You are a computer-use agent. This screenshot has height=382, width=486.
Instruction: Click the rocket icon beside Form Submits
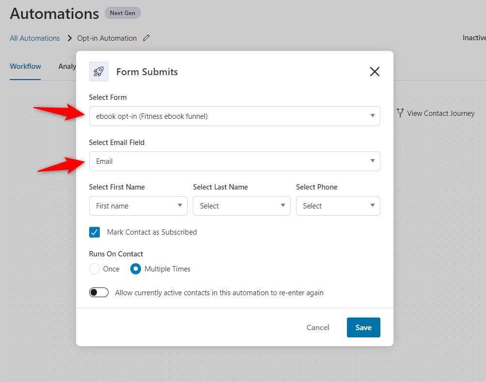point(98,72)
